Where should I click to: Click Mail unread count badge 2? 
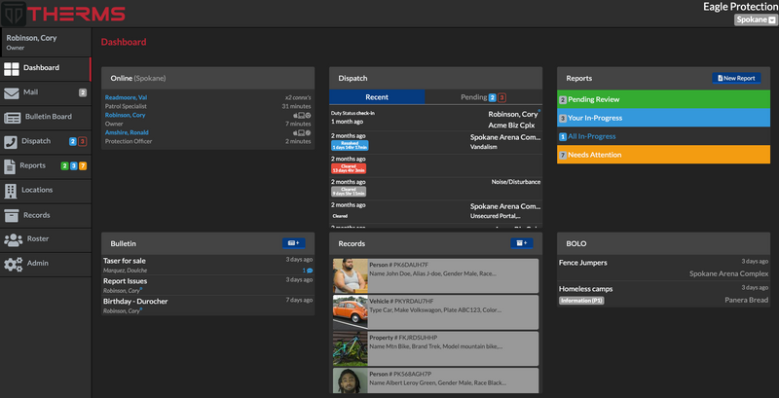pos(83,92)
